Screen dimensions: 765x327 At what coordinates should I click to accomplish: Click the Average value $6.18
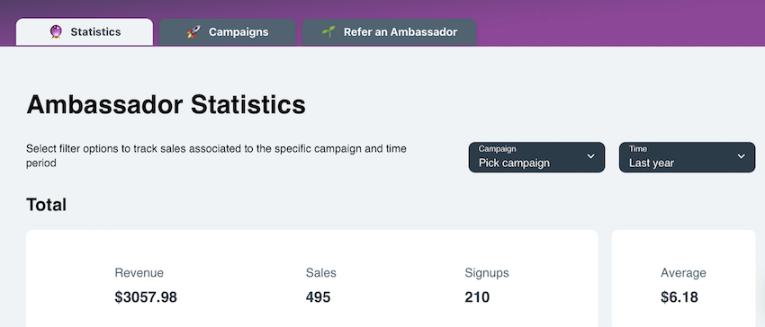pyautogui.click(x=679, y=297)
